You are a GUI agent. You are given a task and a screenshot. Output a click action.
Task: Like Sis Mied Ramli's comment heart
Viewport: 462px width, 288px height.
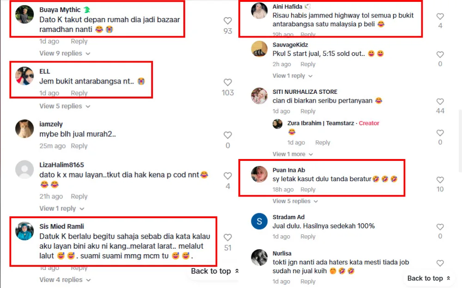click(227, 237)
